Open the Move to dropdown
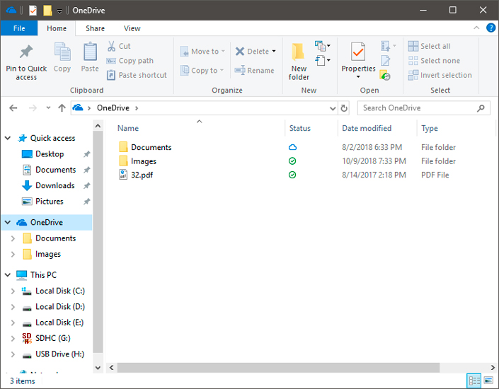 point(202,51)
